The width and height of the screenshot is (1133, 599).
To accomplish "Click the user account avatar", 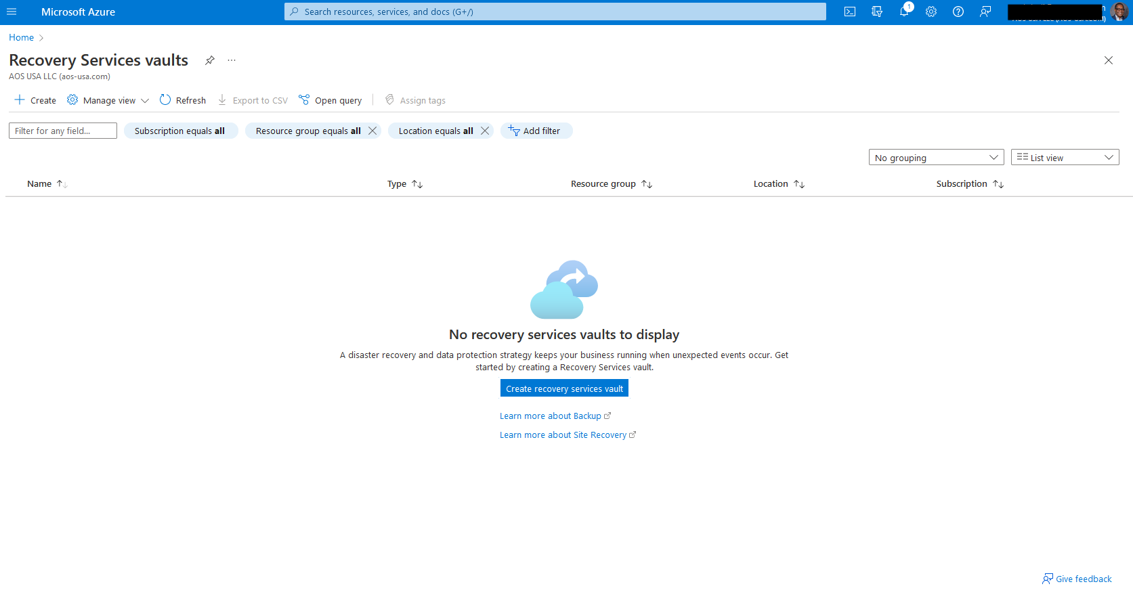I will coord(1119,12).
